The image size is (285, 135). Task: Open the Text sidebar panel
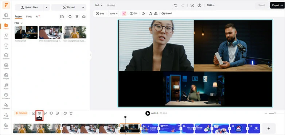click(x=6, y=46)
